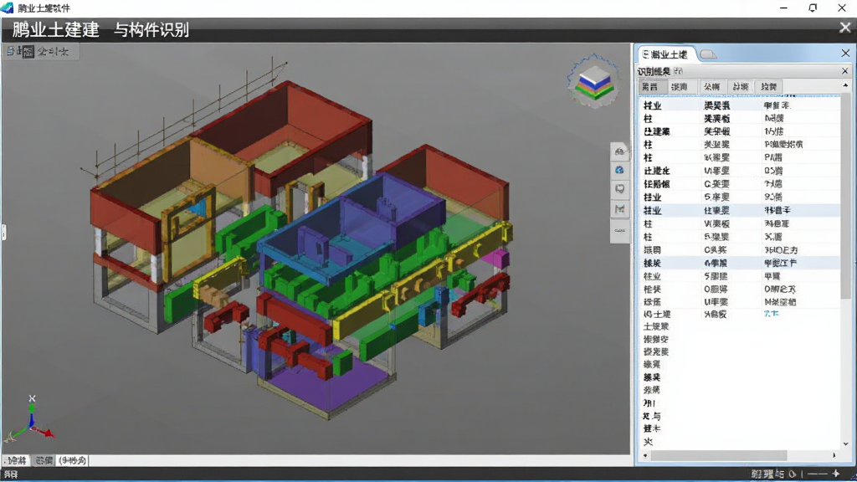Click the vertical scrollbar thumb of results list
857x482 pixels.
coord(845,196)
